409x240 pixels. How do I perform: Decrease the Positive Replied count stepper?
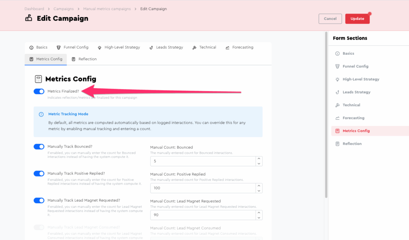259,190
